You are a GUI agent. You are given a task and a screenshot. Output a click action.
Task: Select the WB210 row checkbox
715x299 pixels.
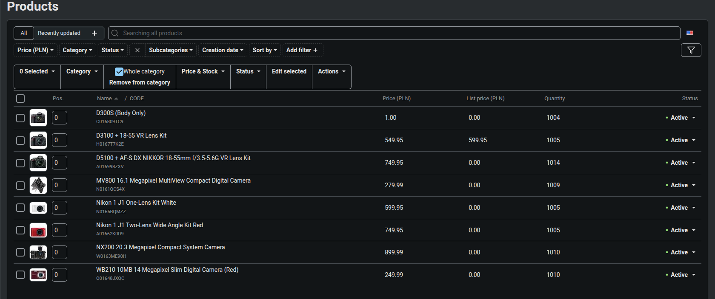click(x=20, y=275)
